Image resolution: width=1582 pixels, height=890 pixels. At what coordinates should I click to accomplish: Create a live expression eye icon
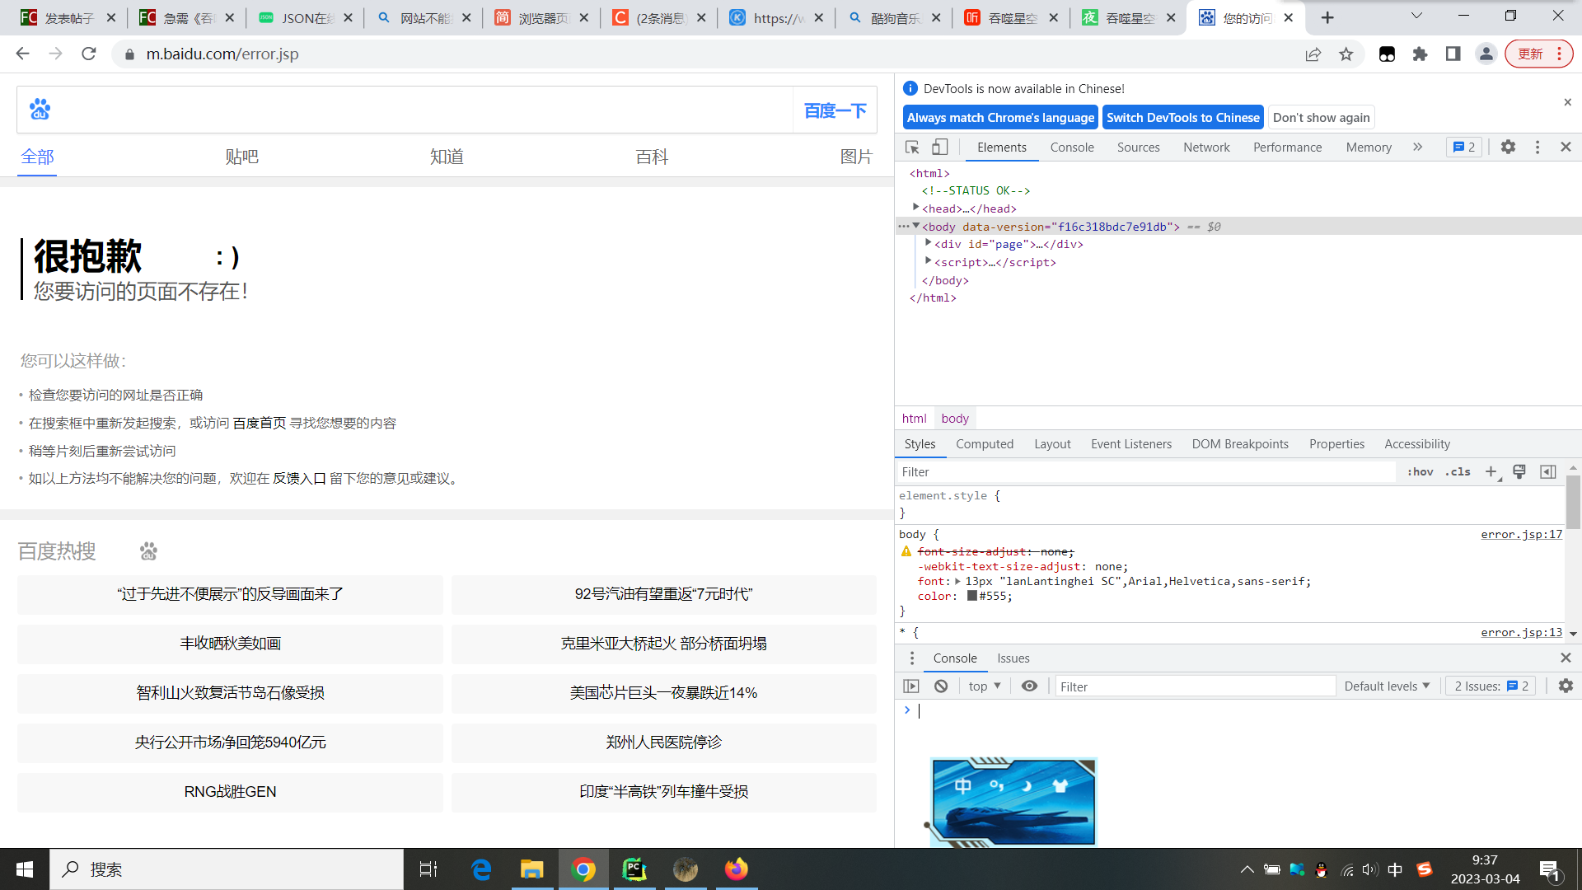coord(1029,686)
